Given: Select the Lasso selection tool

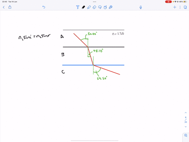Looking at the screenshot, I should click(x=100, y=7).
